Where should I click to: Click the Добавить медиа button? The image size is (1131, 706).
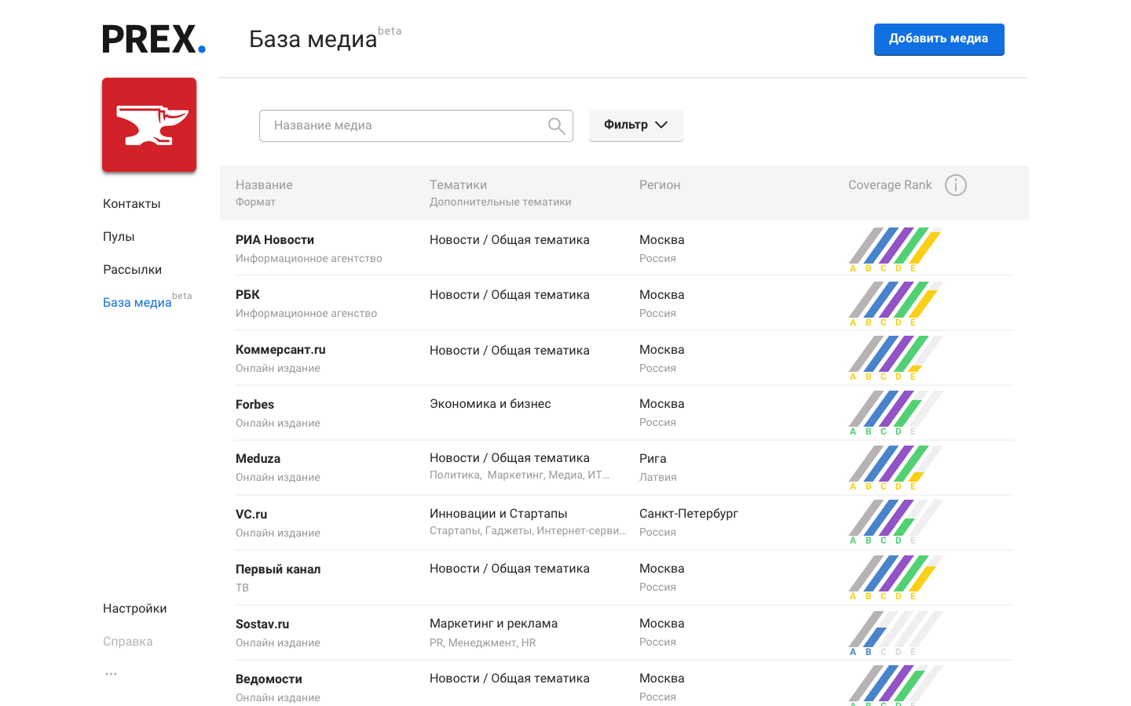click(x=939, y=39)
